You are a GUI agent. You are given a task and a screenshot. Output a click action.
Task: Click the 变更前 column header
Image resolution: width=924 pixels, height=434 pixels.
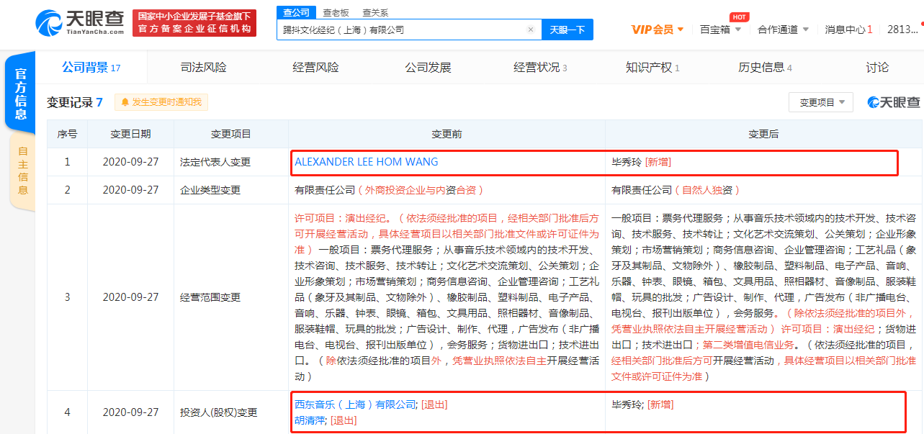coord(447,134)
